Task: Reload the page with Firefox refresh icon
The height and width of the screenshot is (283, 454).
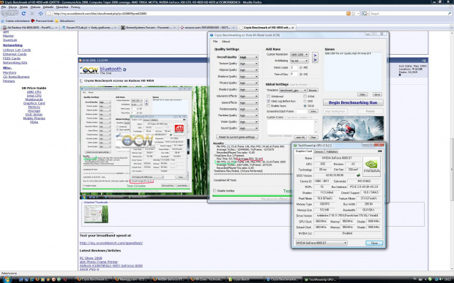Action: [23, 13]
